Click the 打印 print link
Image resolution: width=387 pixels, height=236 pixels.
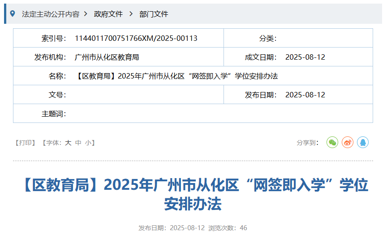click(26, 143)
